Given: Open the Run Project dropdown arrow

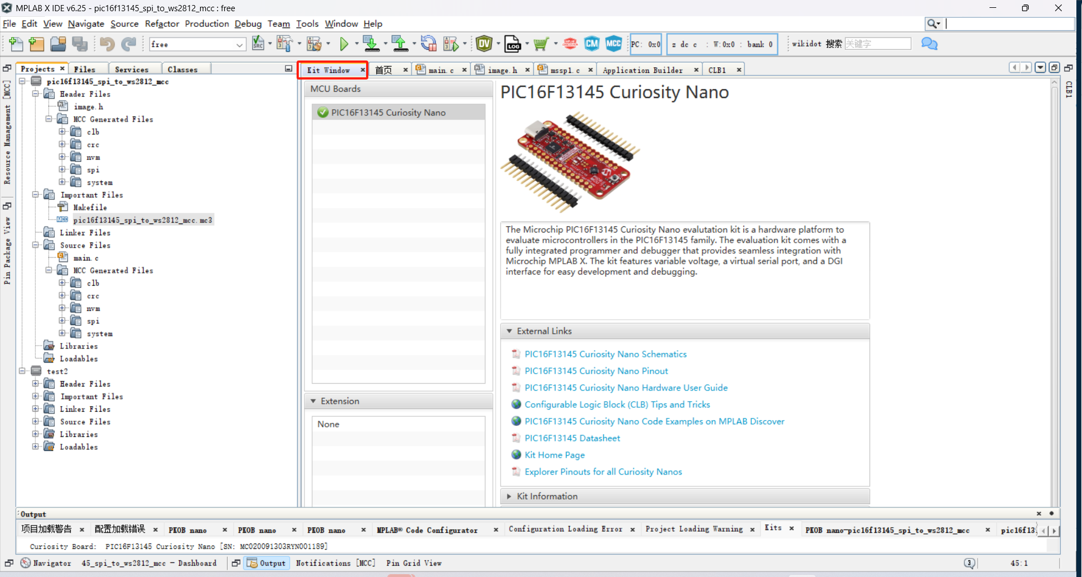Looking at the screenshot, I should 357,44.
